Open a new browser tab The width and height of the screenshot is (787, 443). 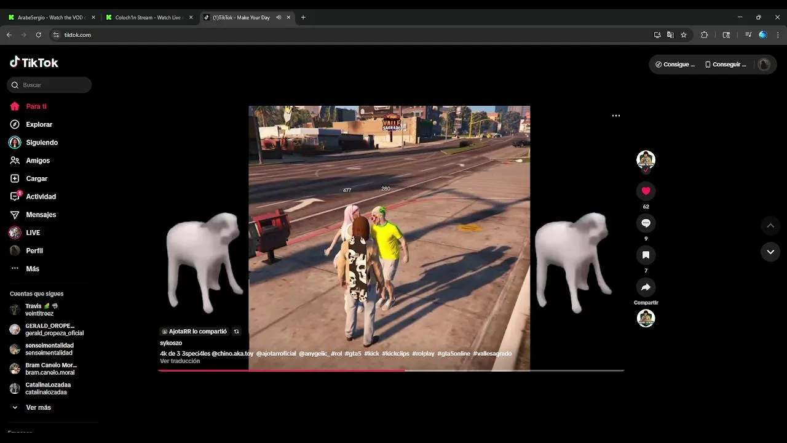(303, 17)
